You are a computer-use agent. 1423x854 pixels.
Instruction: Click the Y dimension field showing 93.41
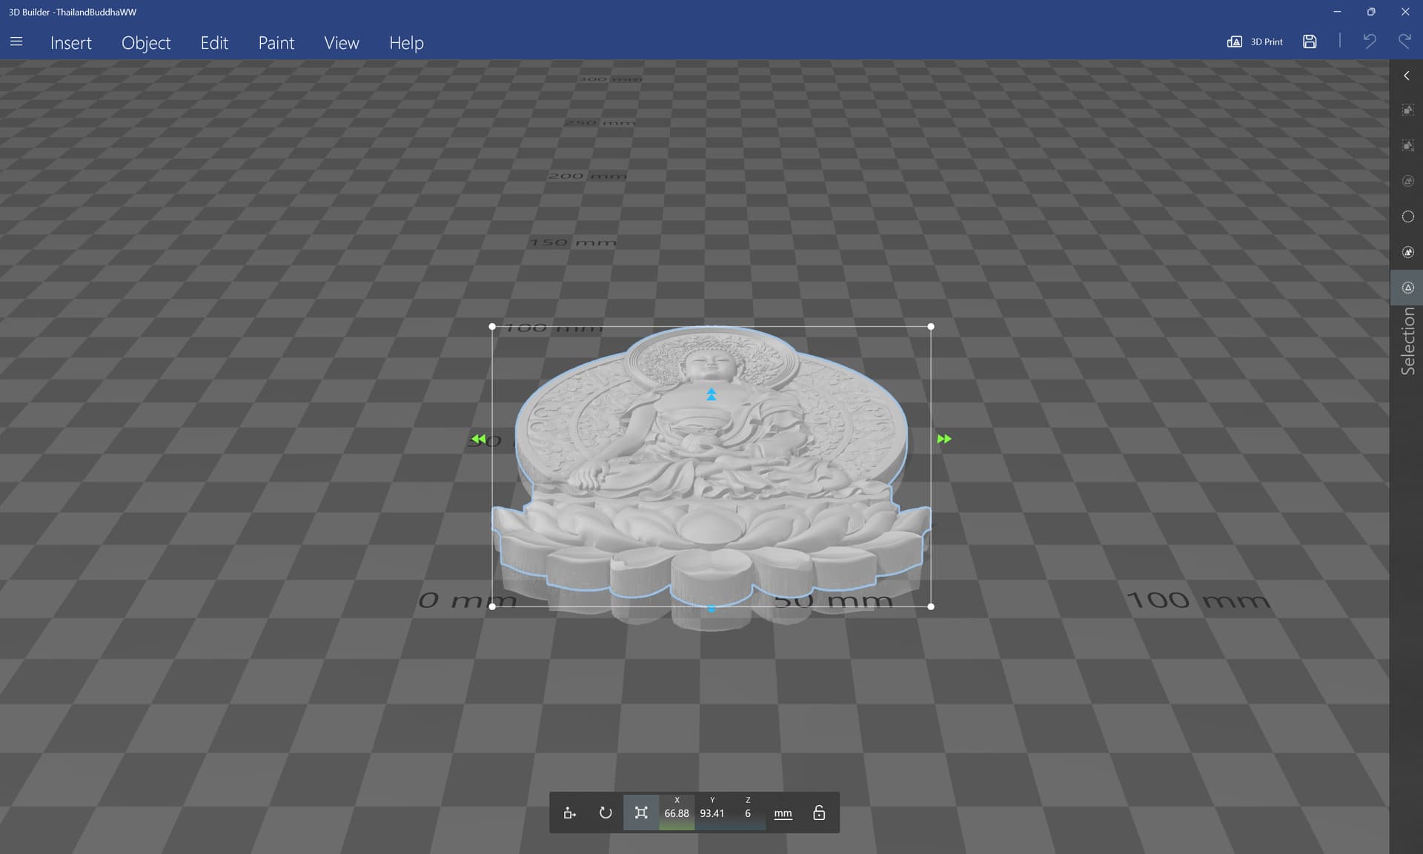[x=712, y=813]
